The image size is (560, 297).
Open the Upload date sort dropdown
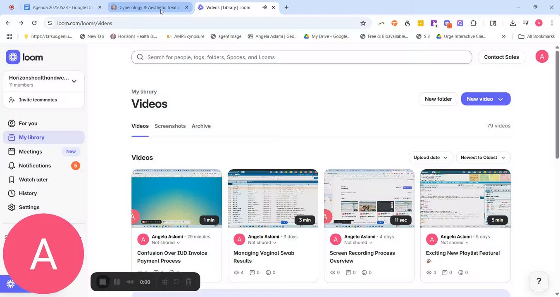[431, 158]
